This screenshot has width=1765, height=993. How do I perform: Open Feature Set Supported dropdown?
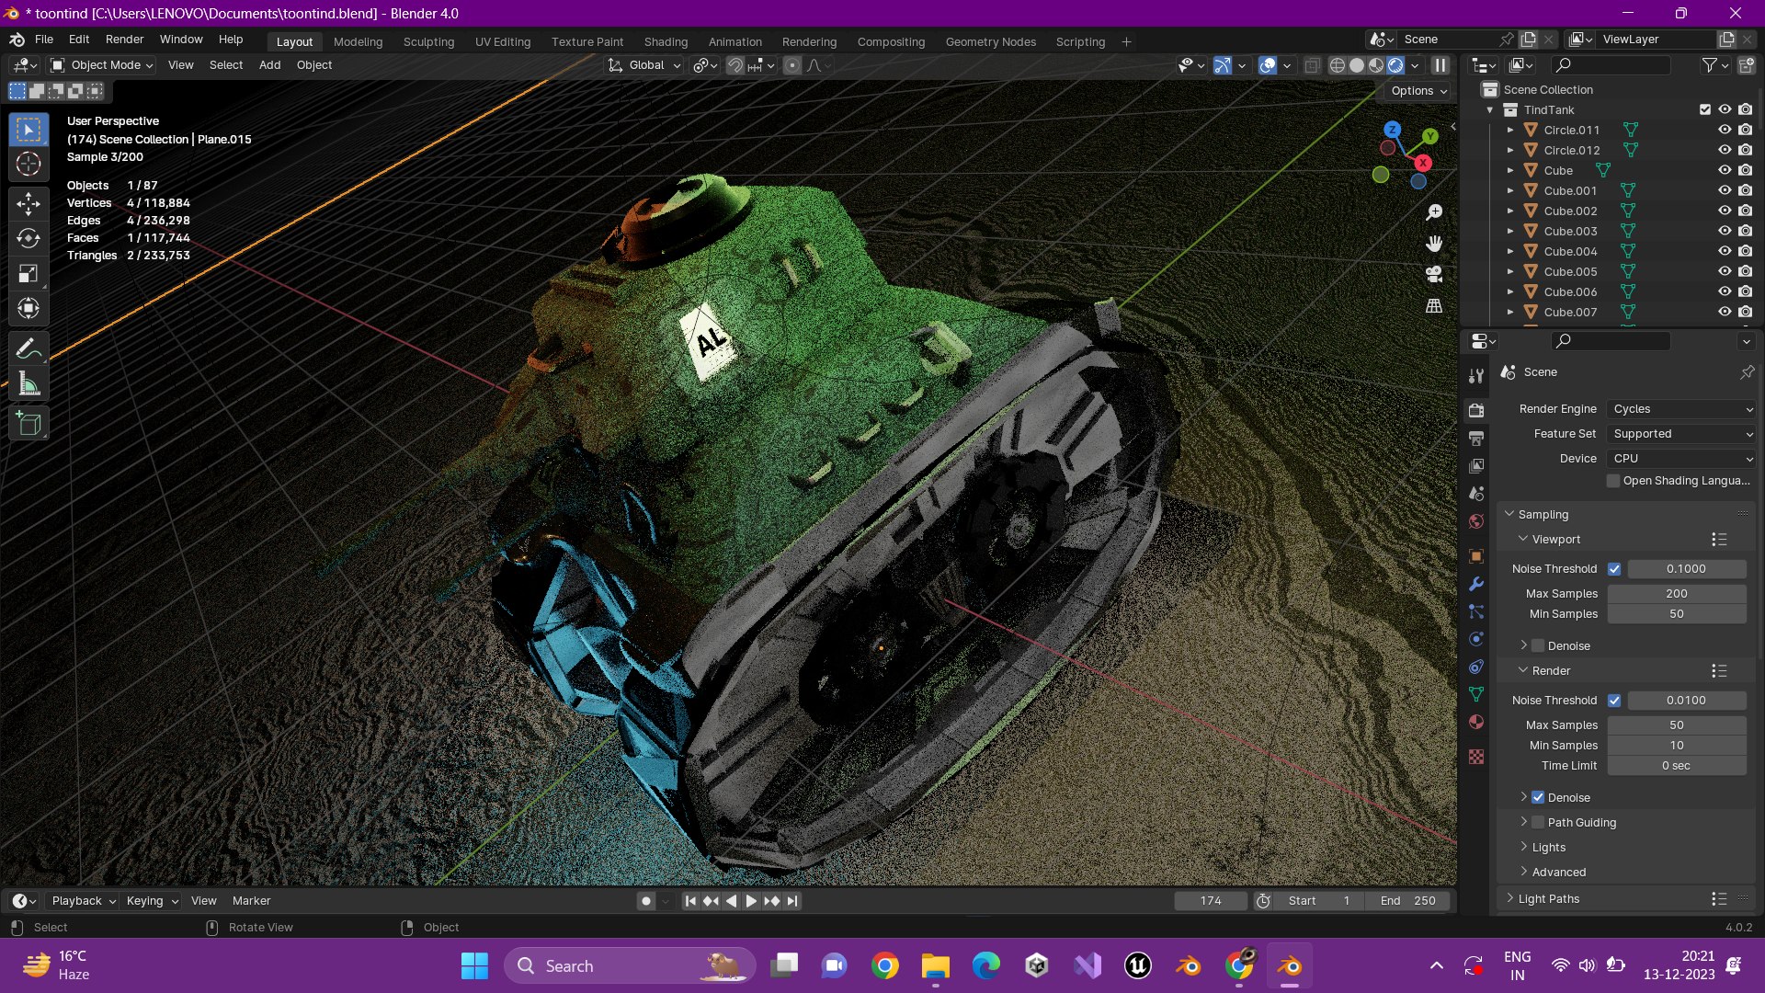click(x=1681, y=434)
